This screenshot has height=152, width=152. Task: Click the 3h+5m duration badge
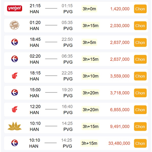[89, 42]
